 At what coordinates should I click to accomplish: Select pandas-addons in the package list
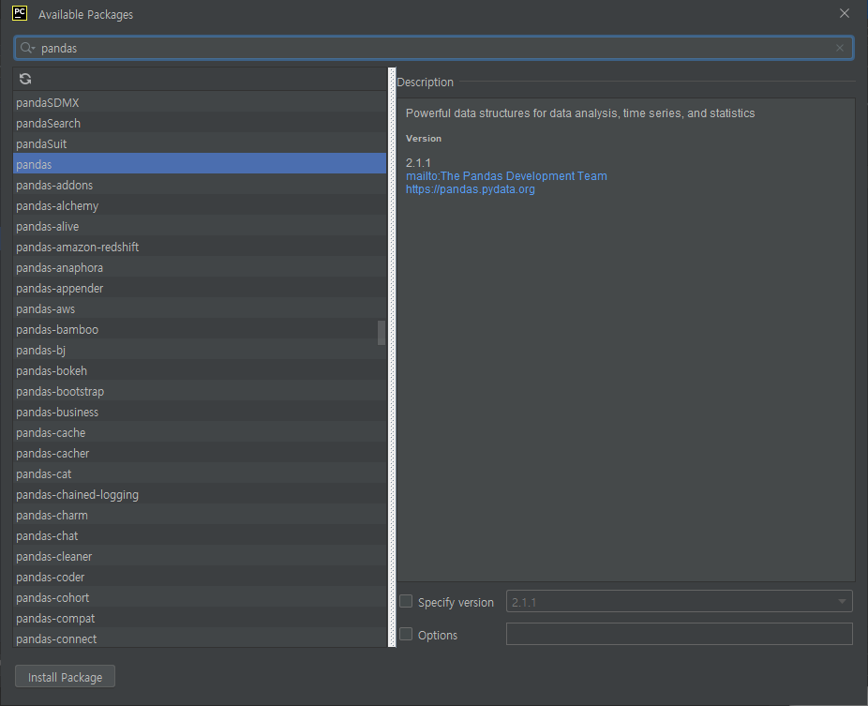(200, 185)
